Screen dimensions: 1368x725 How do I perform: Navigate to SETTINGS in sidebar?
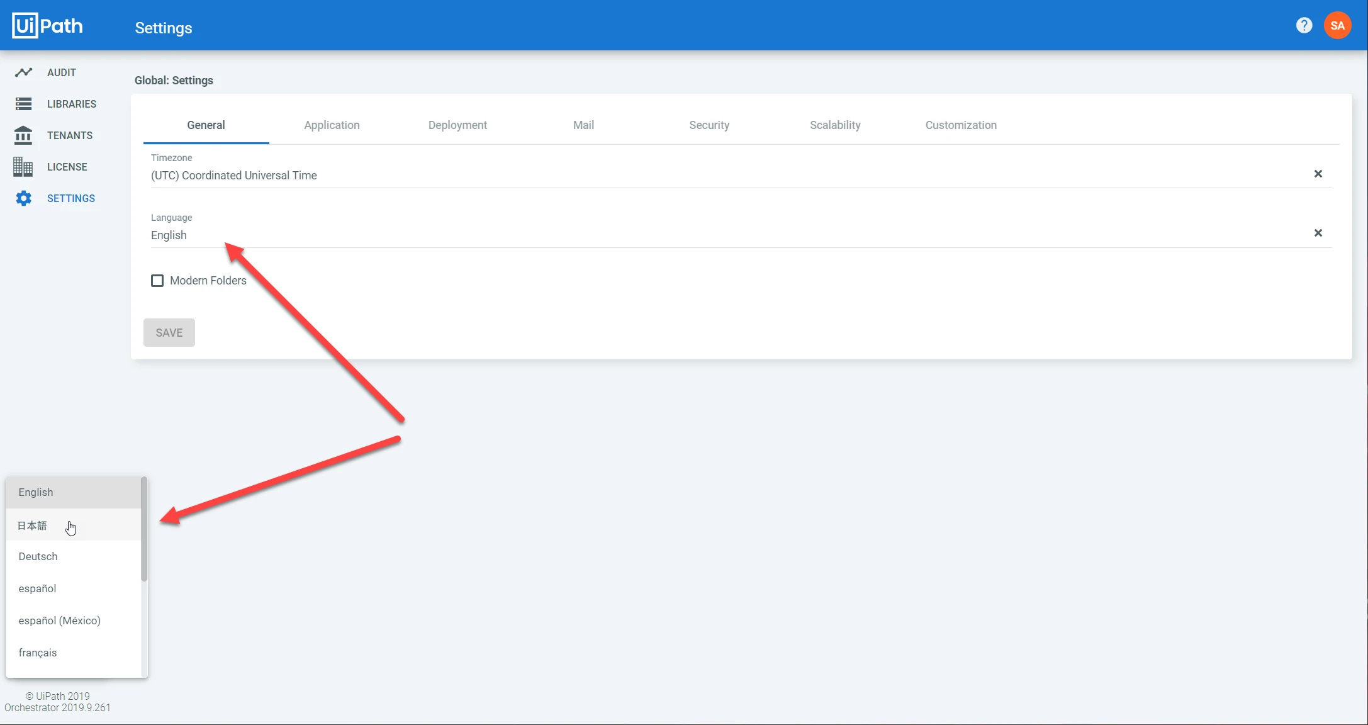(x=71, y=198)
